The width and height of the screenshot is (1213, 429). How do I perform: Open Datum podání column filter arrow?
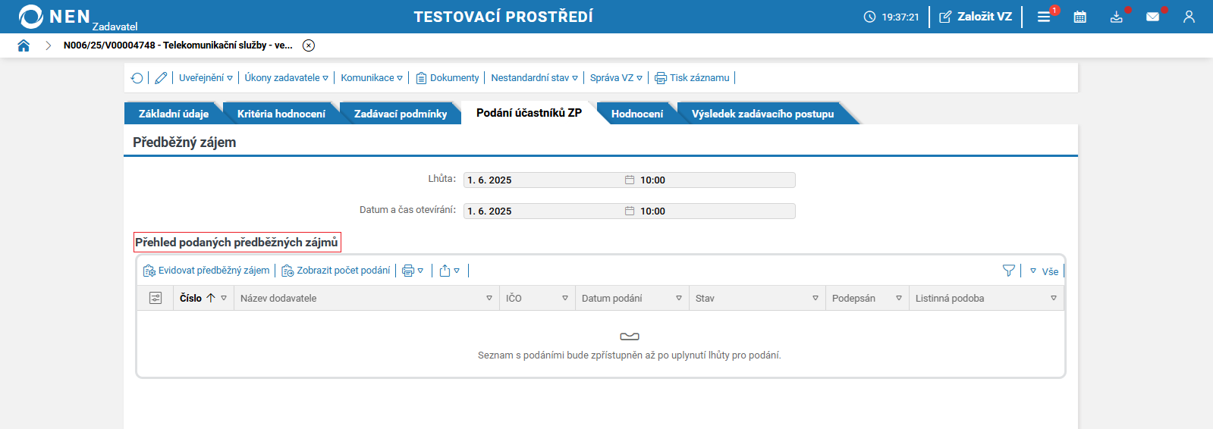coord(679,299)
